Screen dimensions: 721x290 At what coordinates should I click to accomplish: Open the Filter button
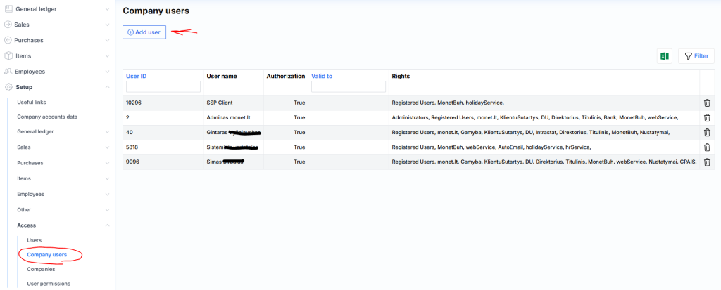click(696, 56)
